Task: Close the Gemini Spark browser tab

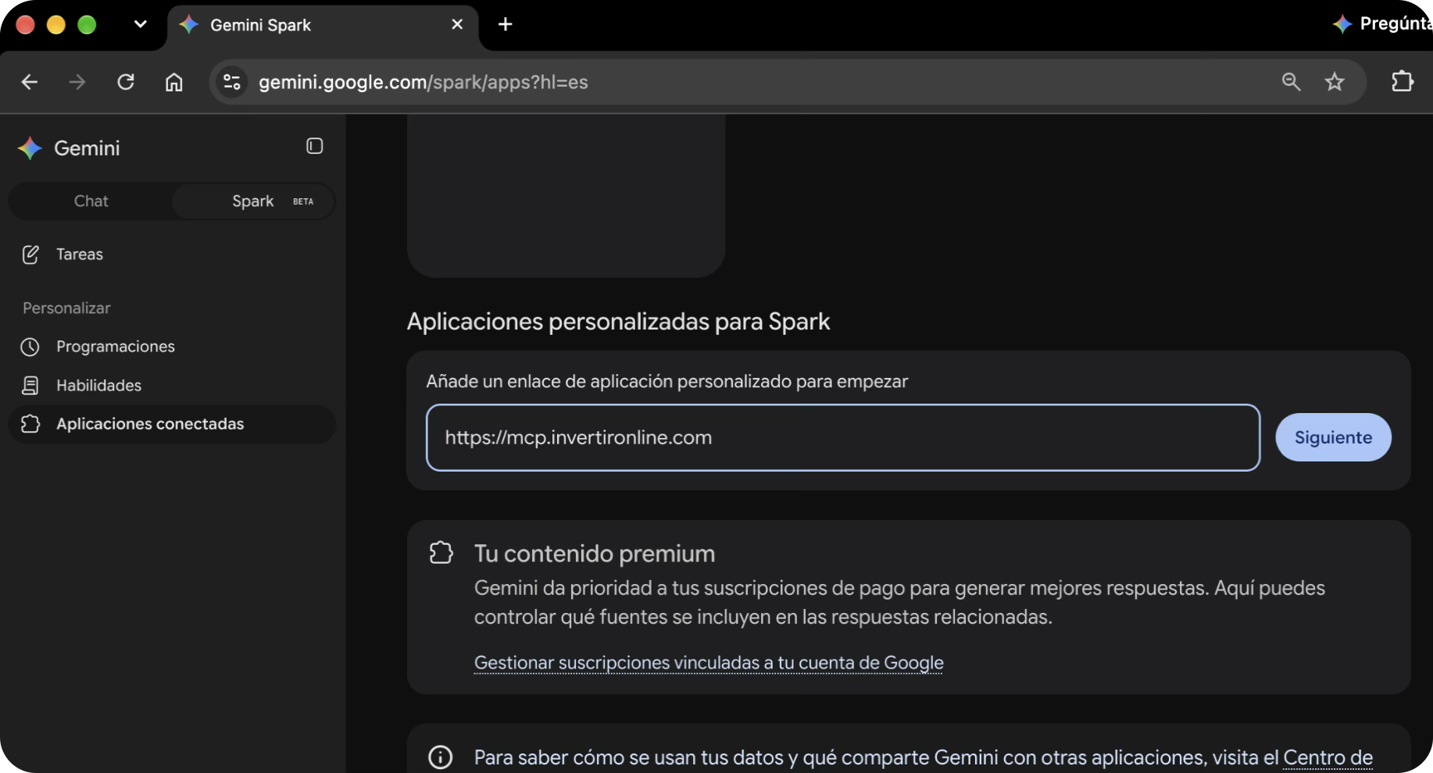Action: coord(457,24)
